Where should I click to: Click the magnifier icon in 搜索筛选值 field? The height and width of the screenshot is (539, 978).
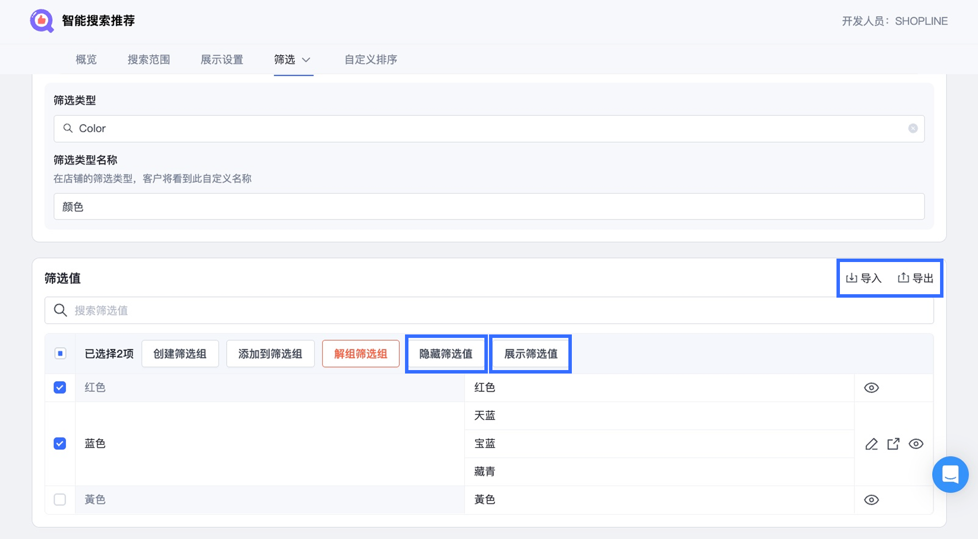[x=60, y=310]
